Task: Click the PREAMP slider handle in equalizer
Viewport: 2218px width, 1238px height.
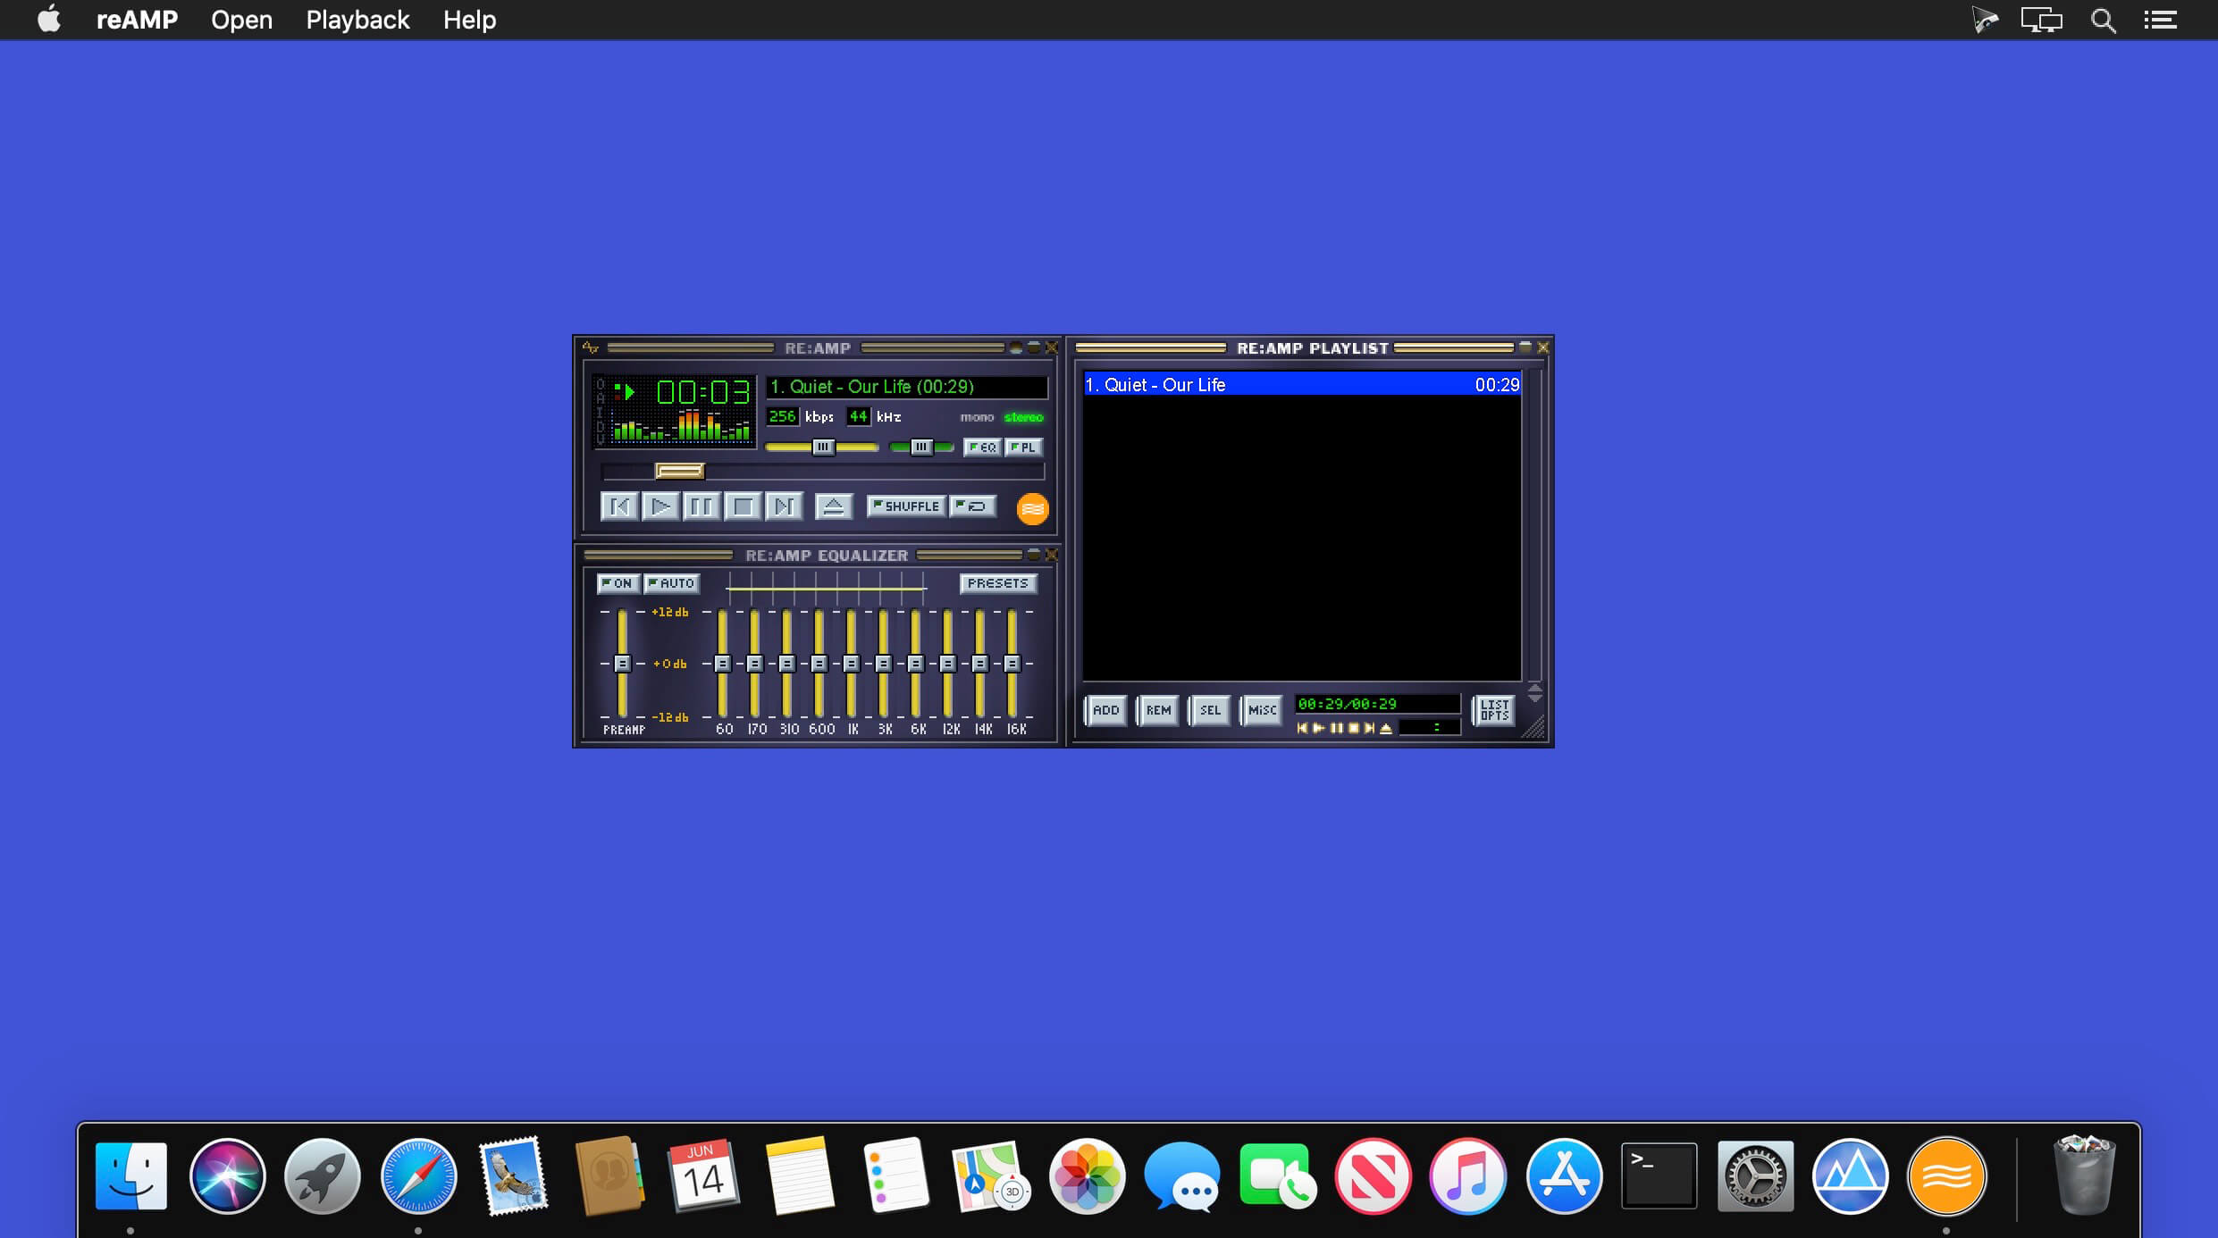Action: pyautogui.click(x=622, y=664)
